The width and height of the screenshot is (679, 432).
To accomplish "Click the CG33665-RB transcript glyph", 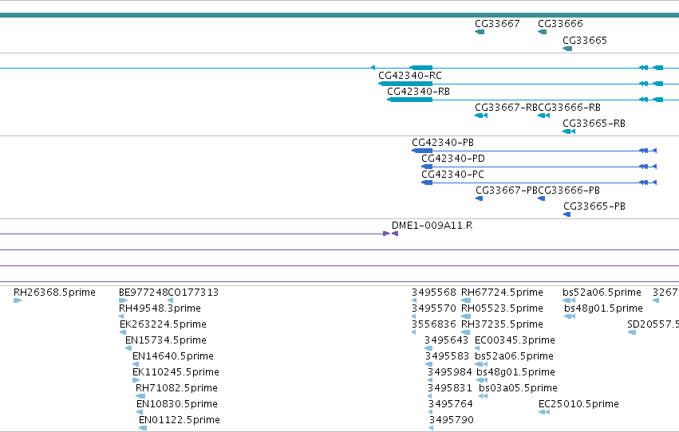I will (569, 132).
